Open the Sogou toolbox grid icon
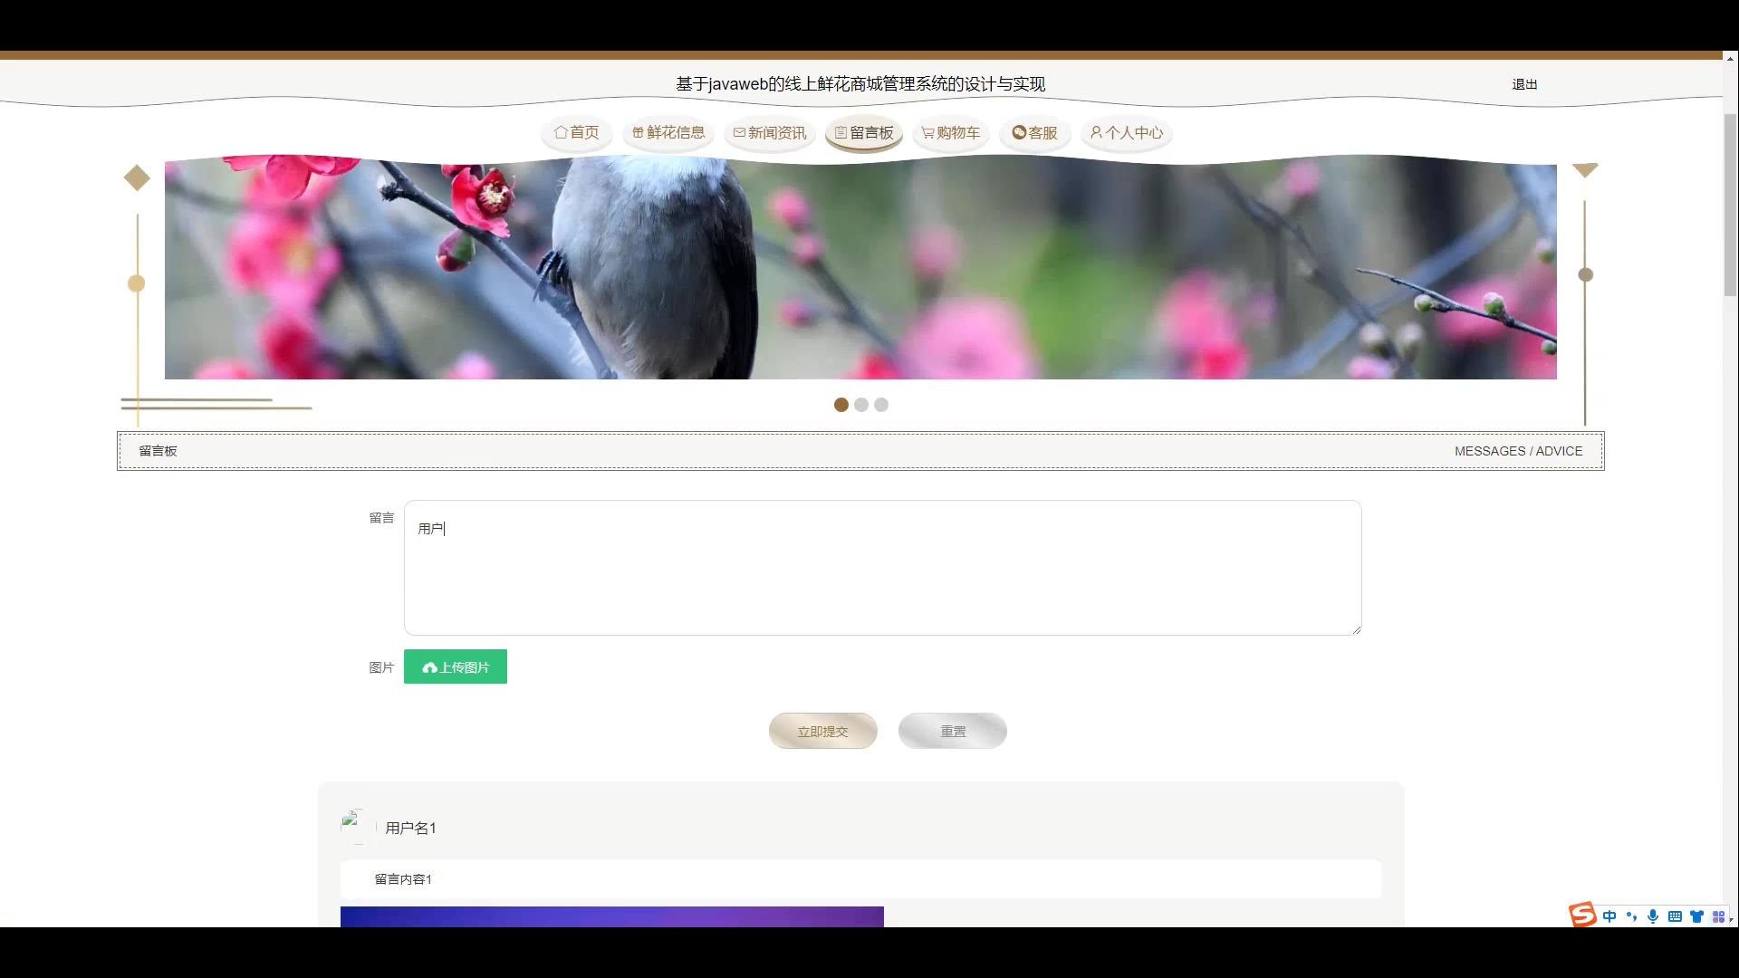1739x978 pixels. coord(1718,916)
